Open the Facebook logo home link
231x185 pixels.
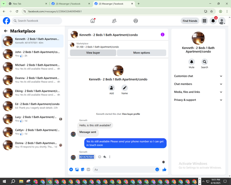(x=6, y=21)
